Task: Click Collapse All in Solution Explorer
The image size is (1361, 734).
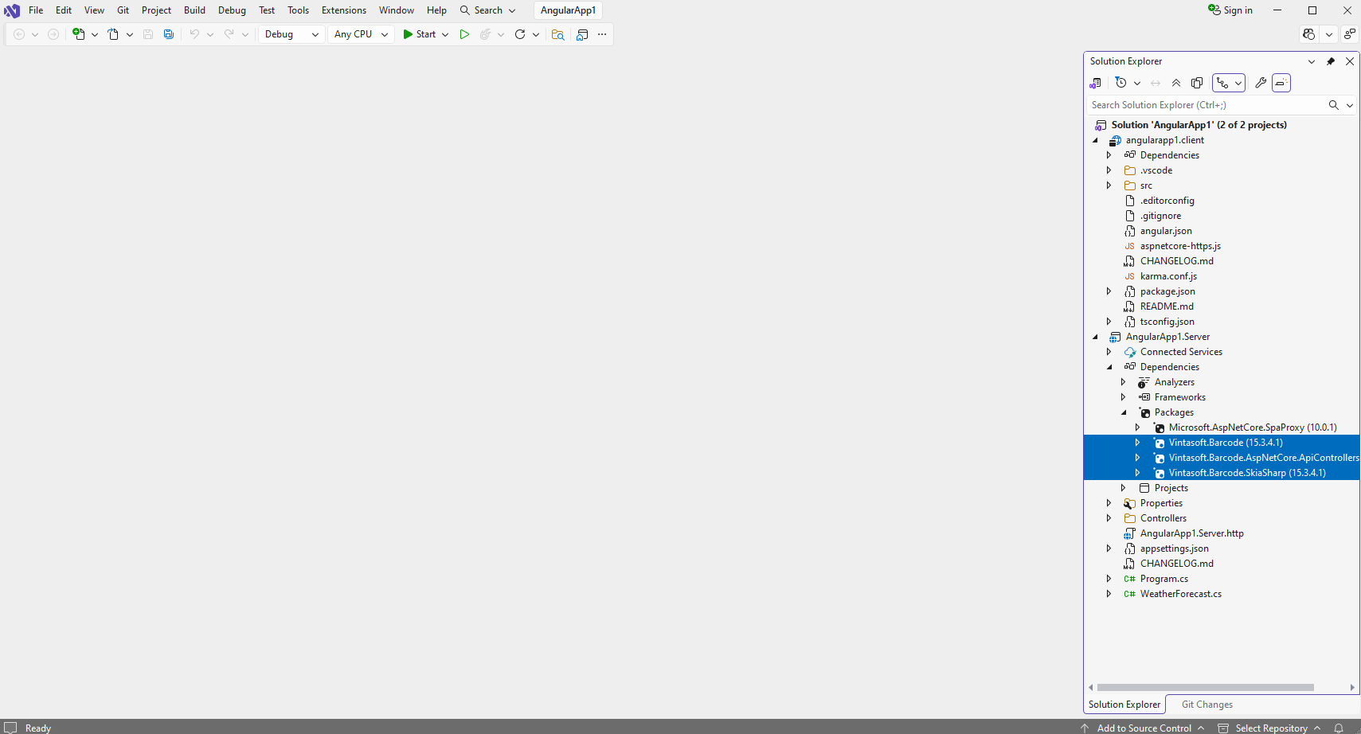Action: [x=1176, y=83]
